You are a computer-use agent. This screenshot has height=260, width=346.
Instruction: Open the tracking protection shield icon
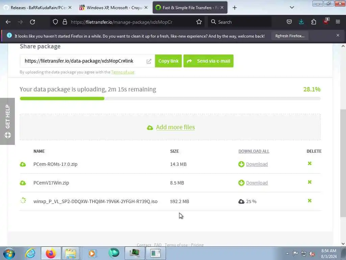point(55,22)
